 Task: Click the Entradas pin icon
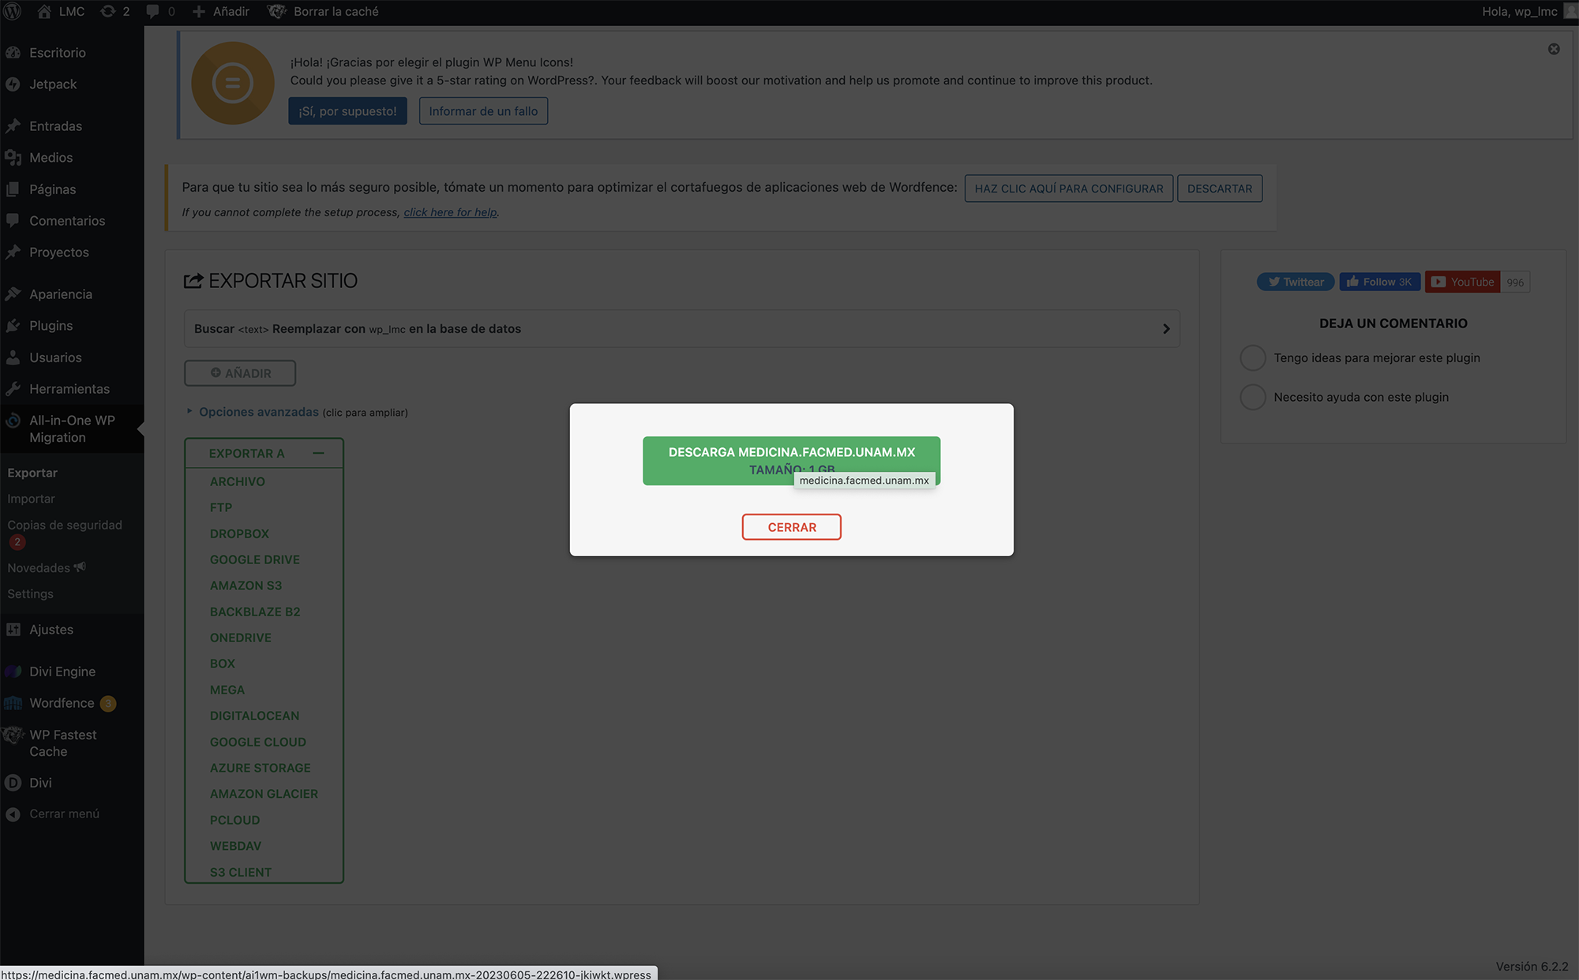click(13, 125)
